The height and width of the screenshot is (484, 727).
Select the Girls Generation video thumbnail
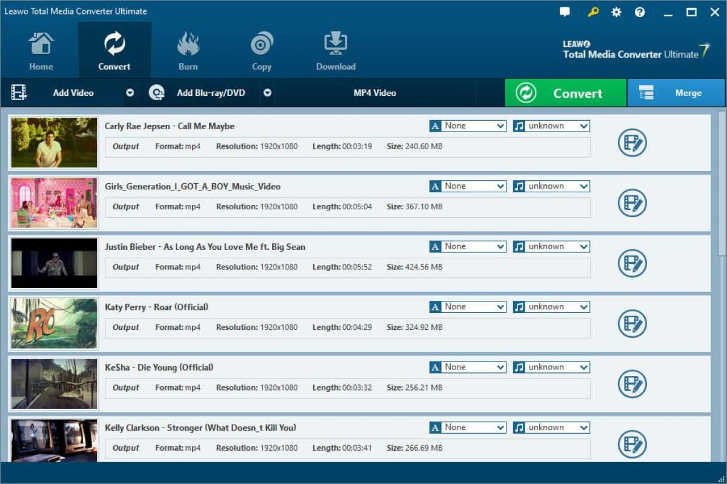point(55,203)
